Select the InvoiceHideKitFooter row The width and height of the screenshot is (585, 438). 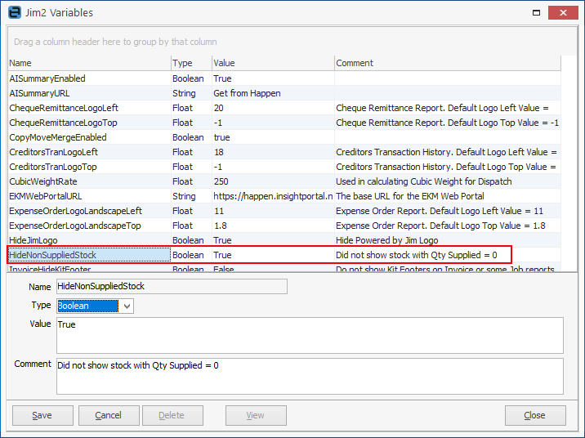284,267
